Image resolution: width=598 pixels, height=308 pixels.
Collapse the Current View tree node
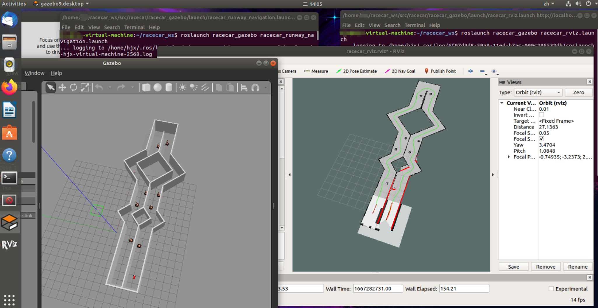tap(502, 103)
